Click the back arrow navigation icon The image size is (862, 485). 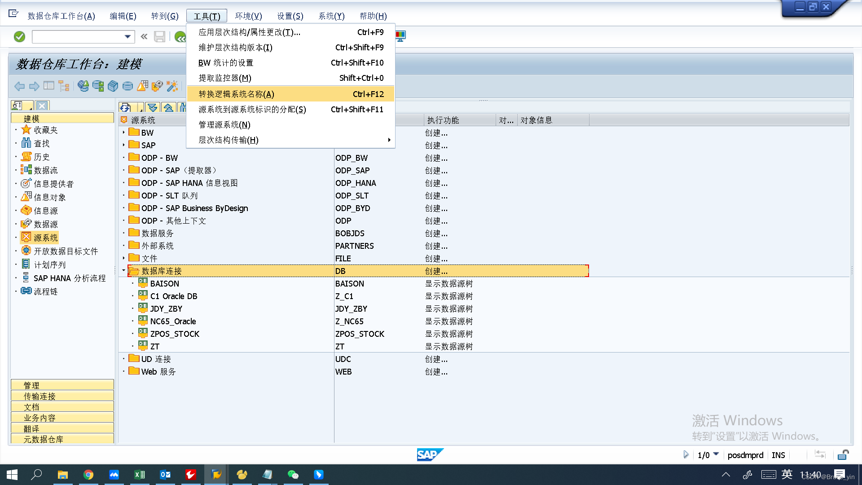19,86
